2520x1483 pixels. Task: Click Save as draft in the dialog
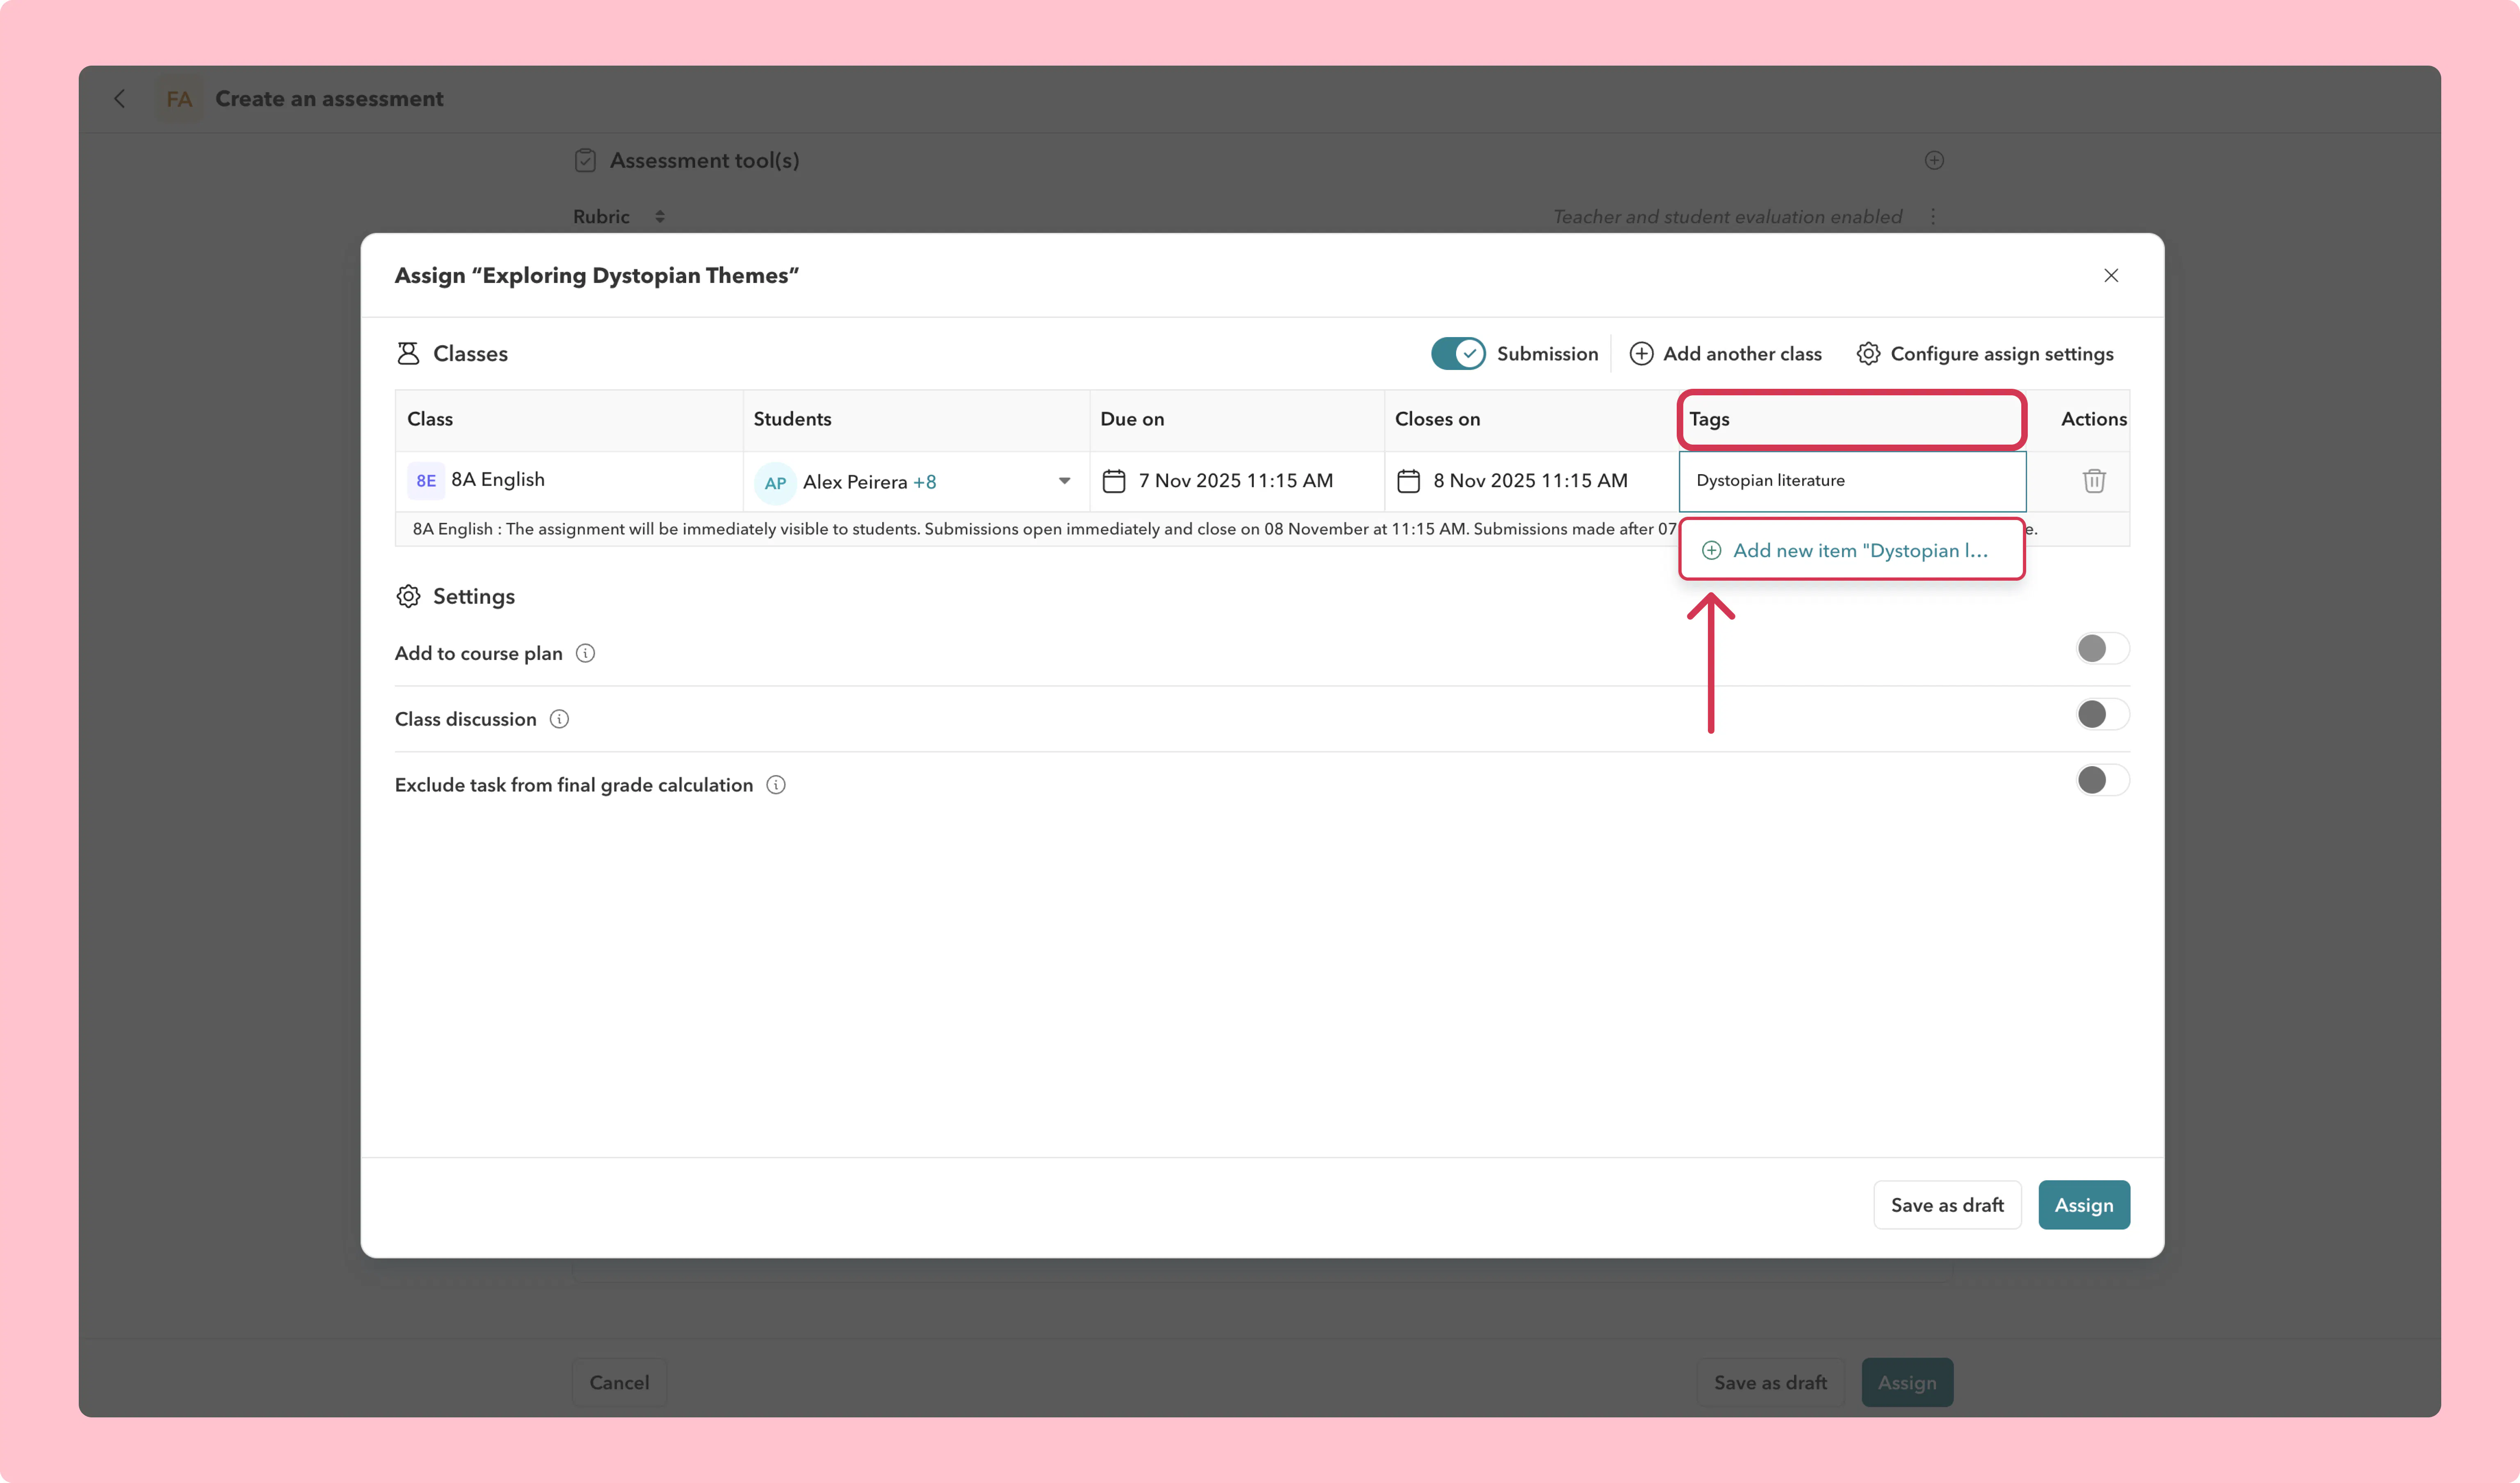tap(1947, 1205)
